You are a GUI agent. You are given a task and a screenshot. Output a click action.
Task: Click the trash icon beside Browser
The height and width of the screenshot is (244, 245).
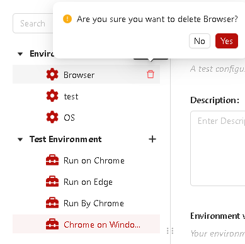(151, 74)
